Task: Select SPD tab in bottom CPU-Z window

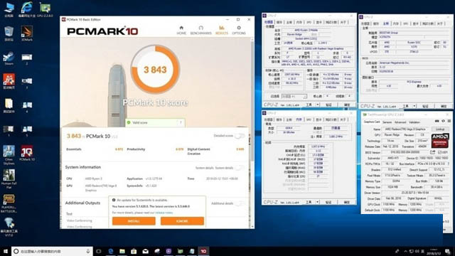Action: (309, 119)
